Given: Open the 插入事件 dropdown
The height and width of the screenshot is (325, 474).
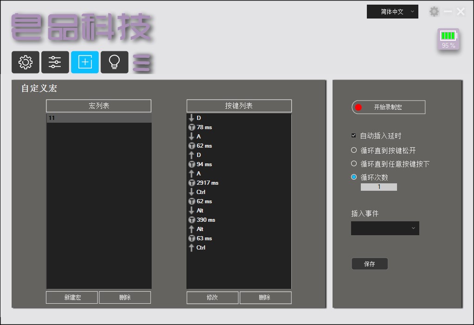Looking at the screenshot, I should click(385, 228).
